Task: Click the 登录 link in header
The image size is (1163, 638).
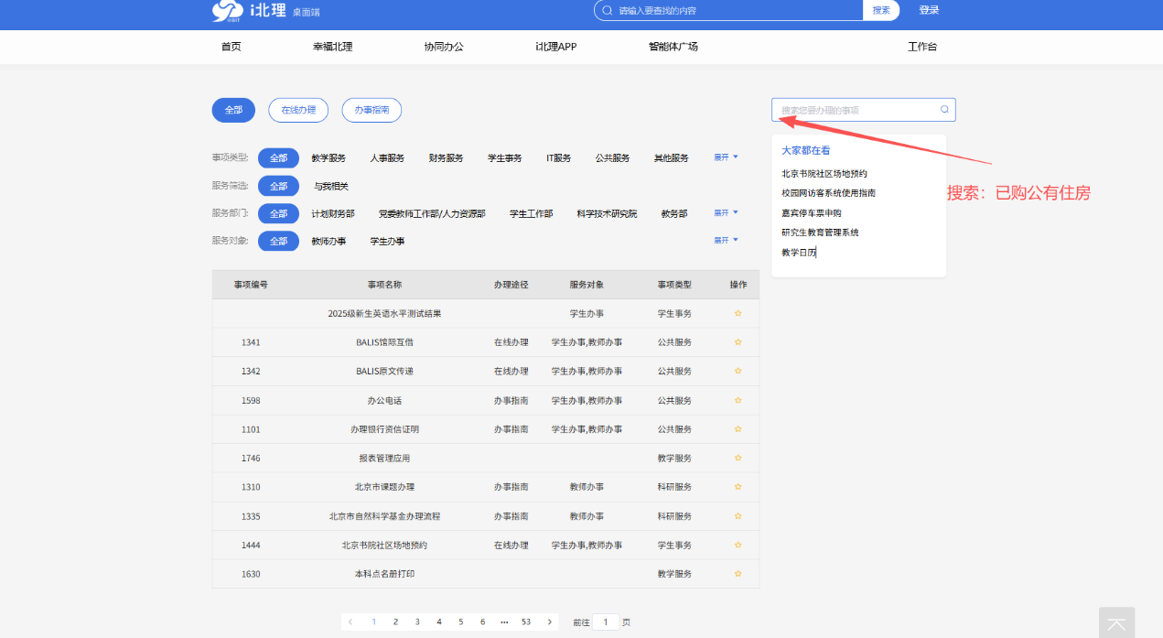Action: (929, 10)
